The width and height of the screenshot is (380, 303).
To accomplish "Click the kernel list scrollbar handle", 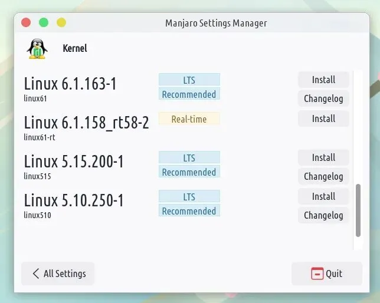I will point(358,210).
